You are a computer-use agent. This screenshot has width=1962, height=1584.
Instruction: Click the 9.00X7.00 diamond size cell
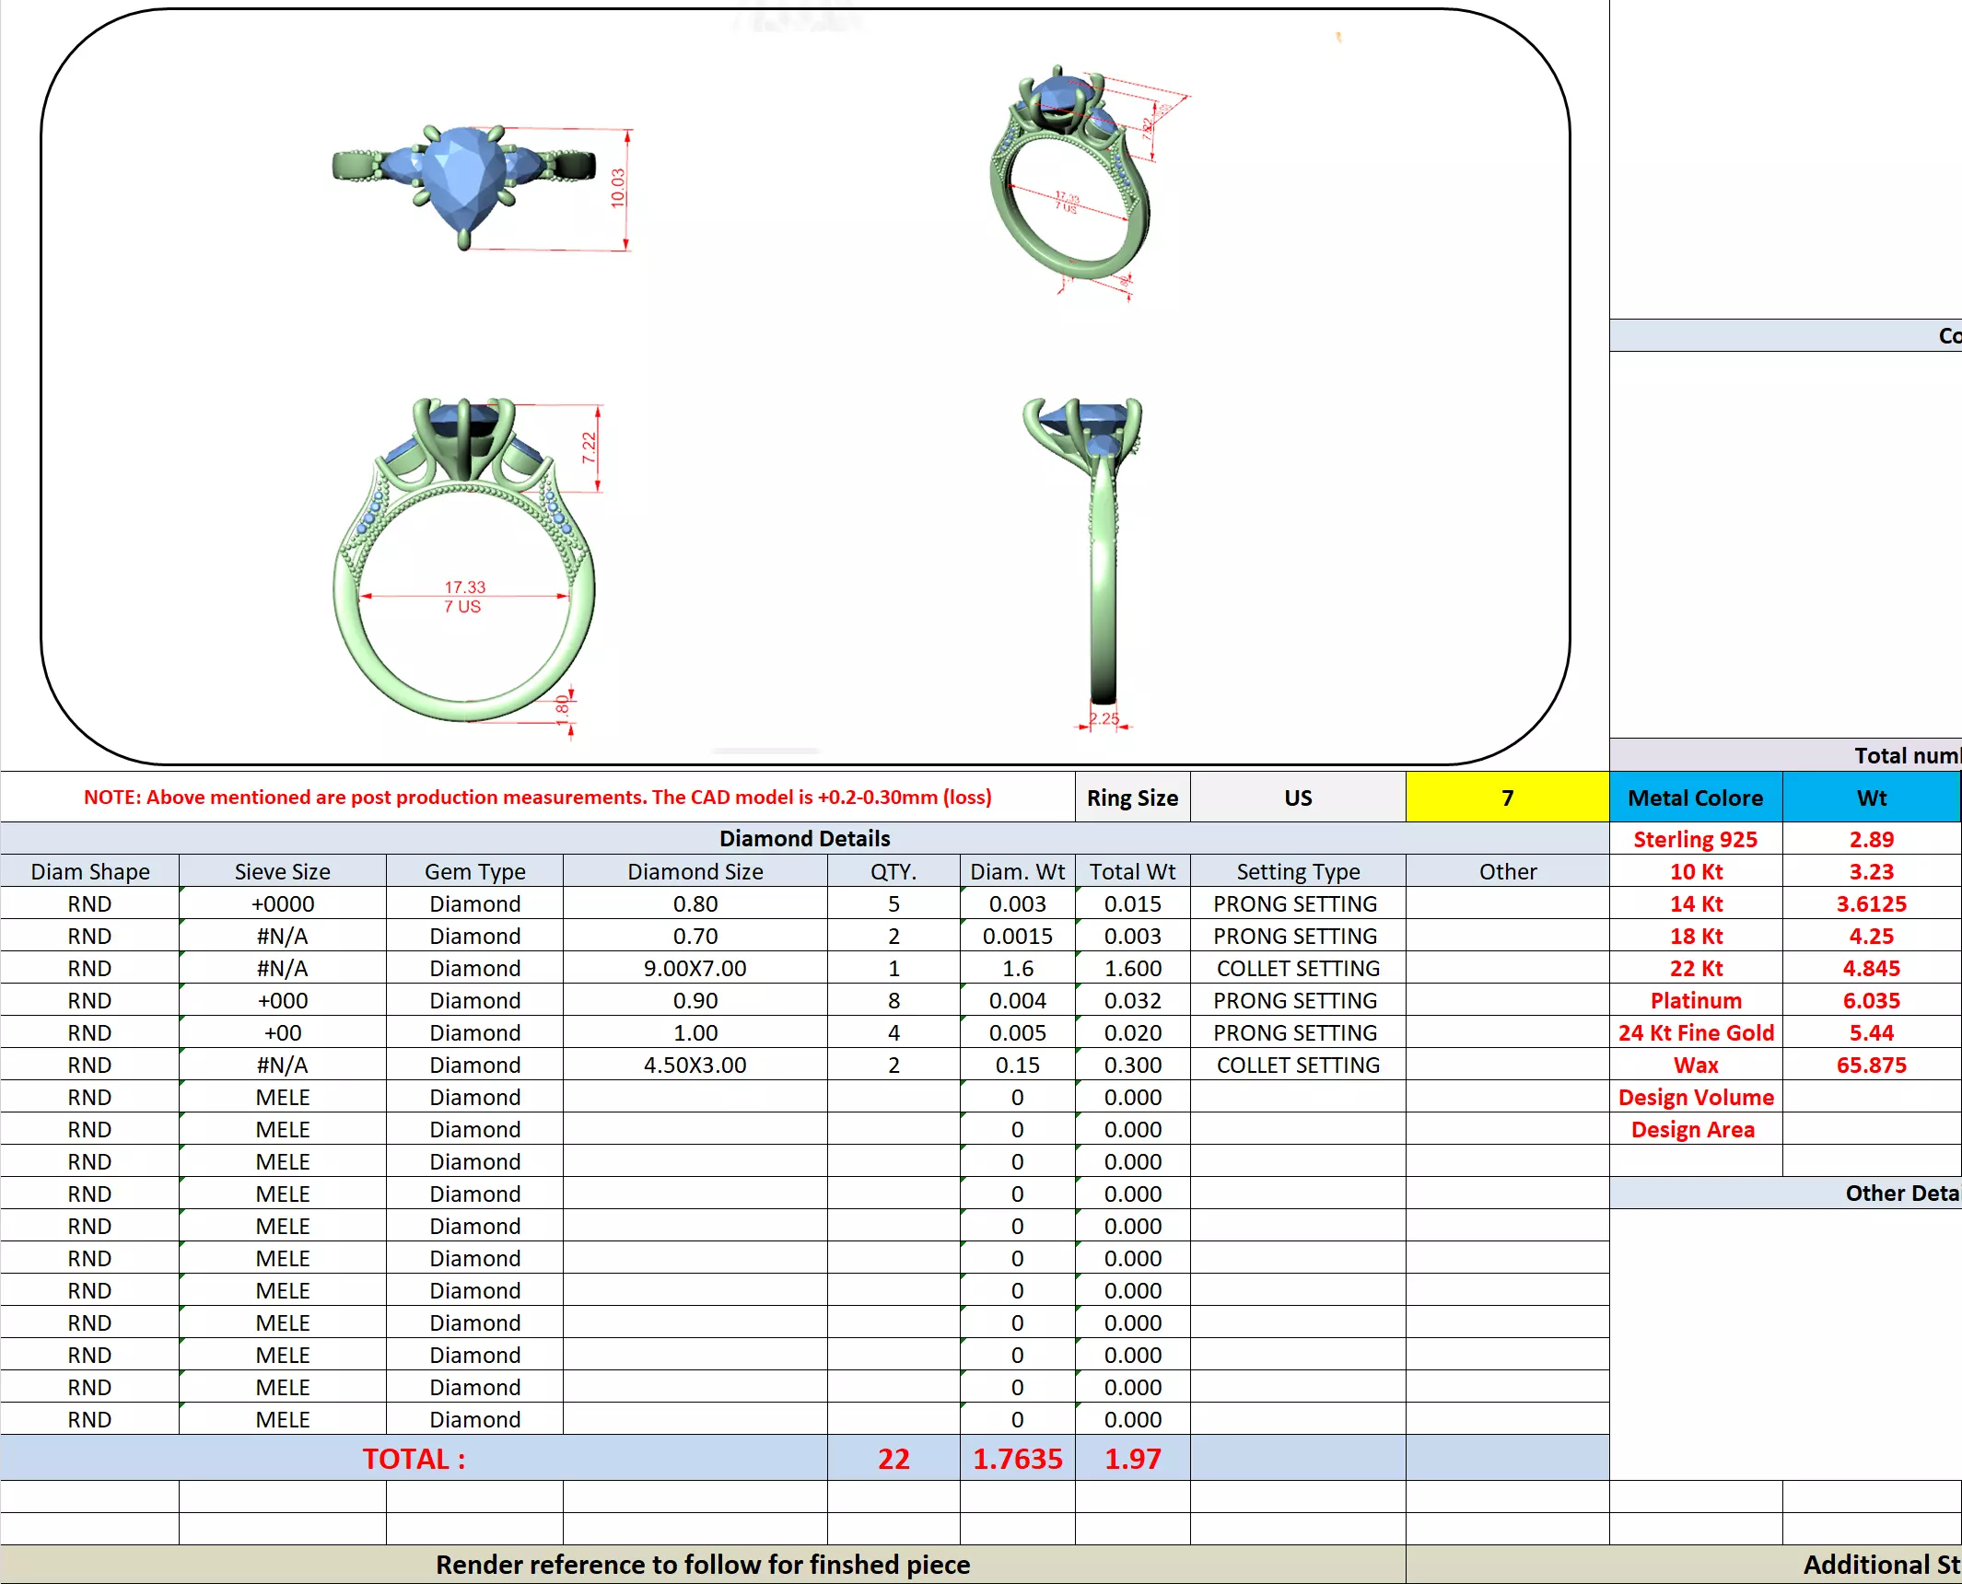[695, 968]
